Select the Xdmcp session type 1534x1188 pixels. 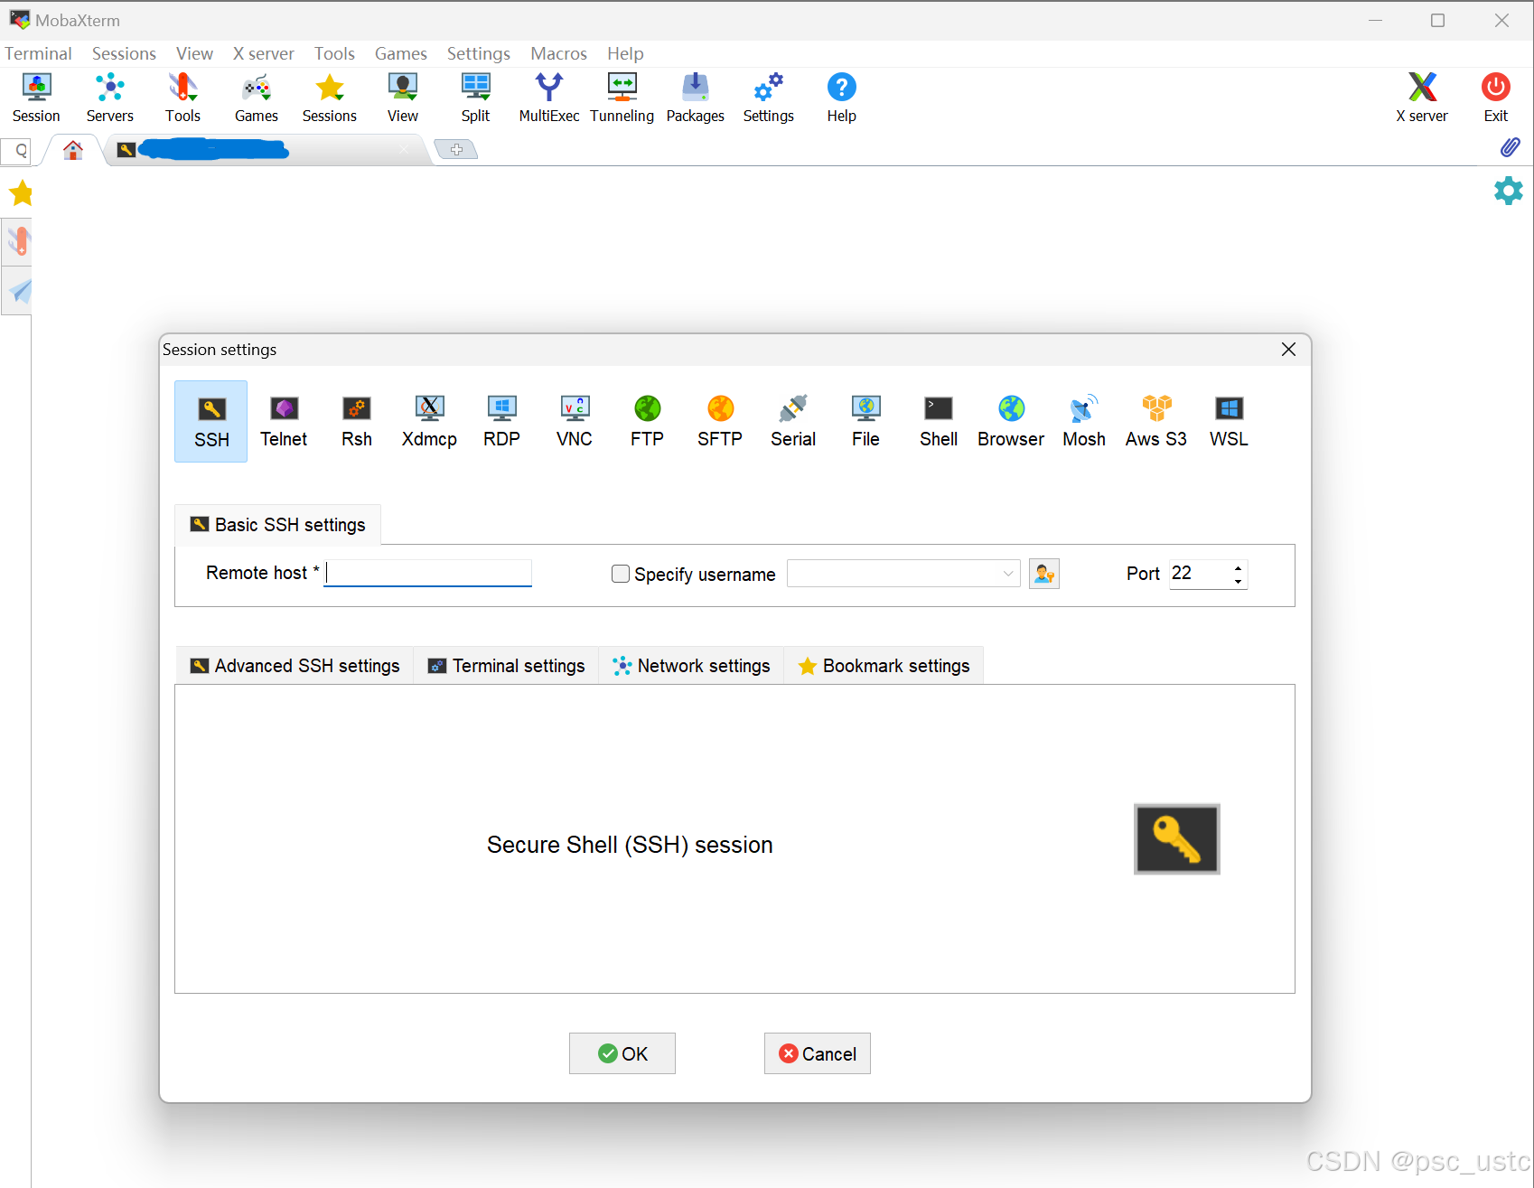click(429, 421)
